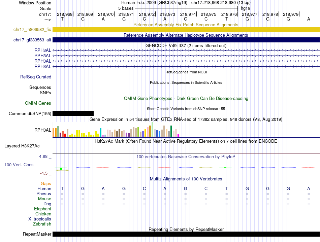Open Reference Assembly Fix Patch Sequence Alignments title
Image resolution: width=320 pixels, height=242 pixels.
pyautogui.click(x=186, y=25)
